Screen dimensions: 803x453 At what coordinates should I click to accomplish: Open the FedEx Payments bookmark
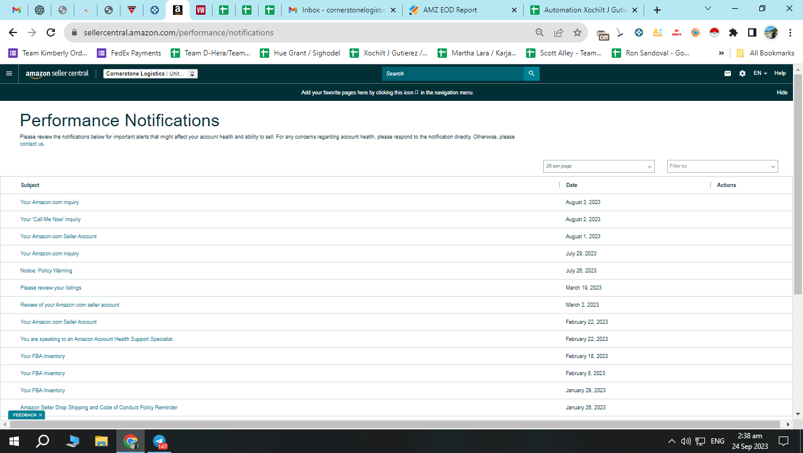pyautogui.click(x=129, y=53)
